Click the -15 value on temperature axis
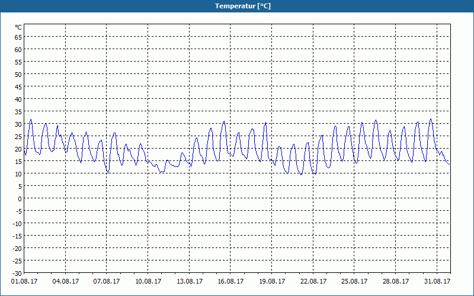Viewport: 474px width, 296px height. [17, 236]
